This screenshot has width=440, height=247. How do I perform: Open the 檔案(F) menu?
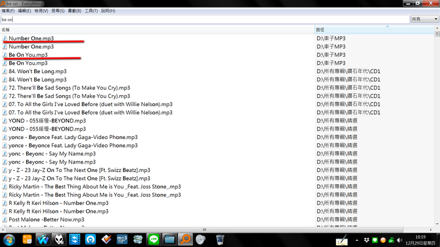(8, 11)
